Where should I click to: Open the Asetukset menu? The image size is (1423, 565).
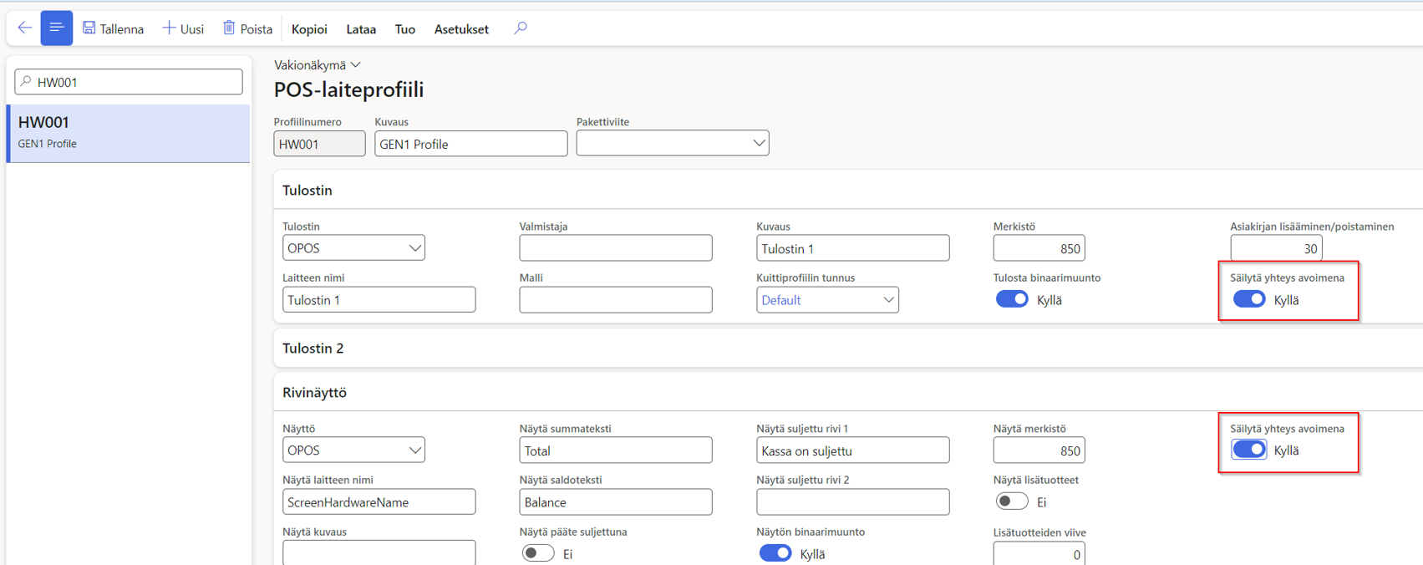461,29
